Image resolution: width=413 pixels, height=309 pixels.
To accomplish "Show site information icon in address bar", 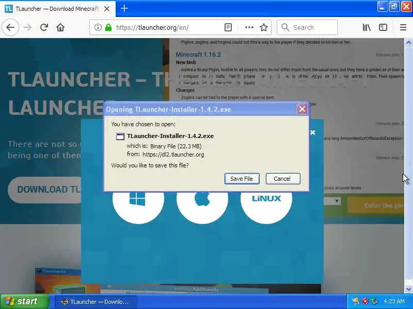I will pyautogui.click(x=98, y=27).
